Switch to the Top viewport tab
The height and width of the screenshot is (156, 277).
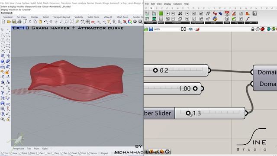click(x=29, y=149)
